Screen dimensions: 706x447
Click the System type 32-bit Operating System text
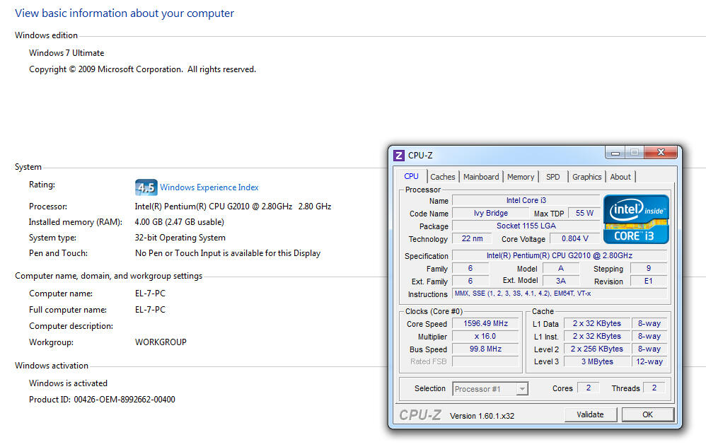(x=180, y=237)
